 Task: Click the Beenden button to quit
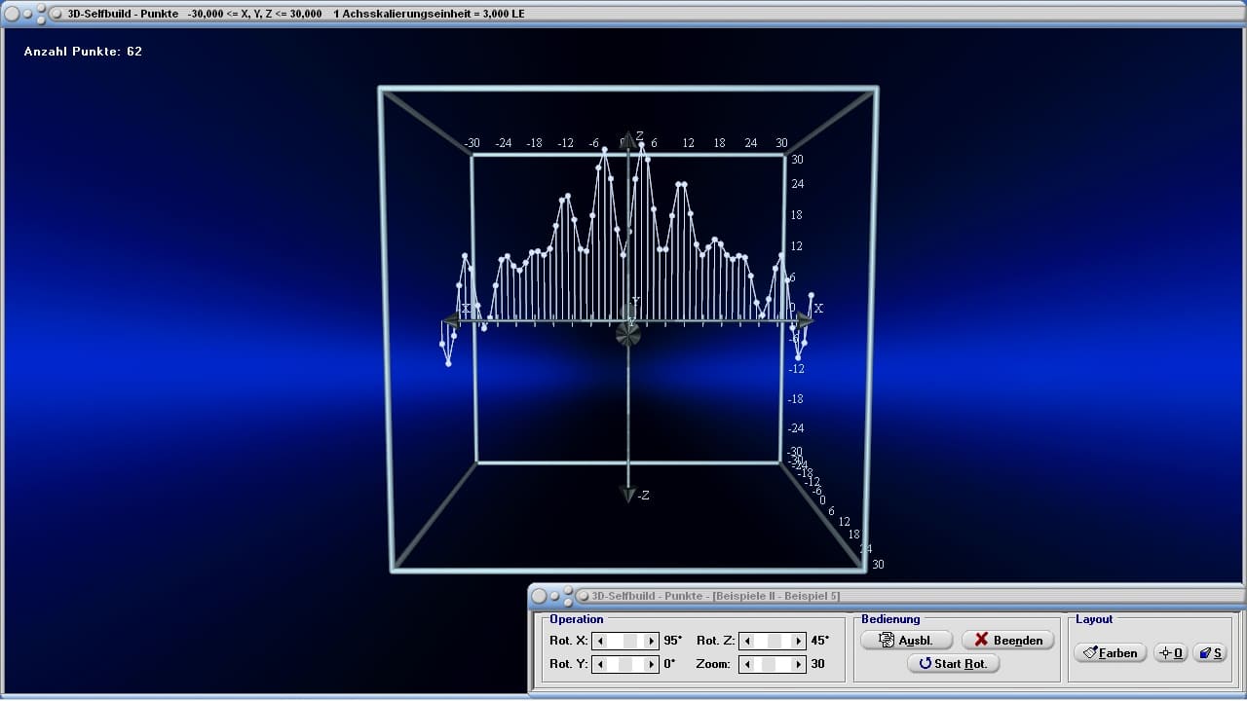(x=1008, y=640)
